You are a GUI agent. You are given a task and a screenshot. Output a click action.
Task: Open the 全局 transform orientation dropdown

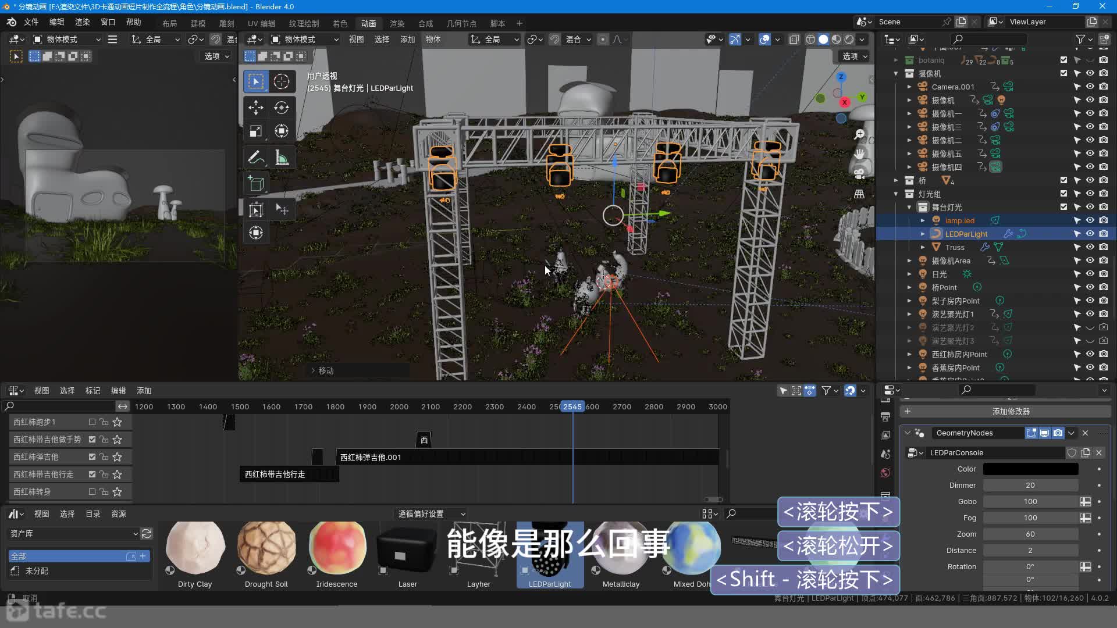[x=495, y=39]
